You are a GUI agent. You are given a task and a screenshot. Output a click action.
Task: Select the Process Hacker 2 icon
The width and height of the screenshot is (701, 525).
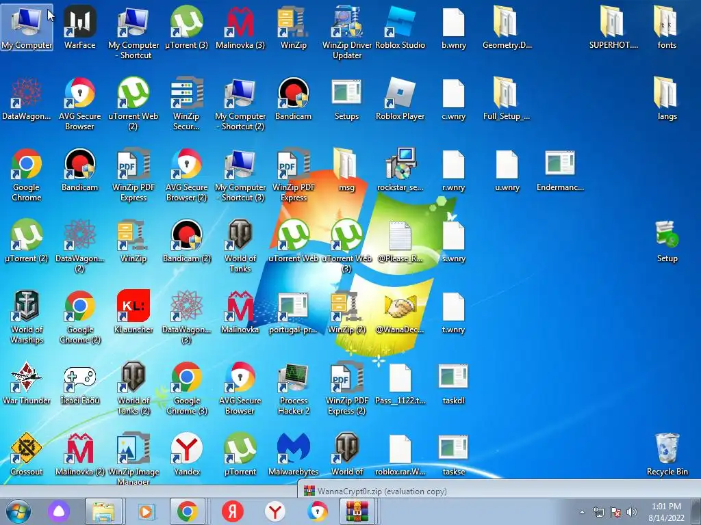293,388
